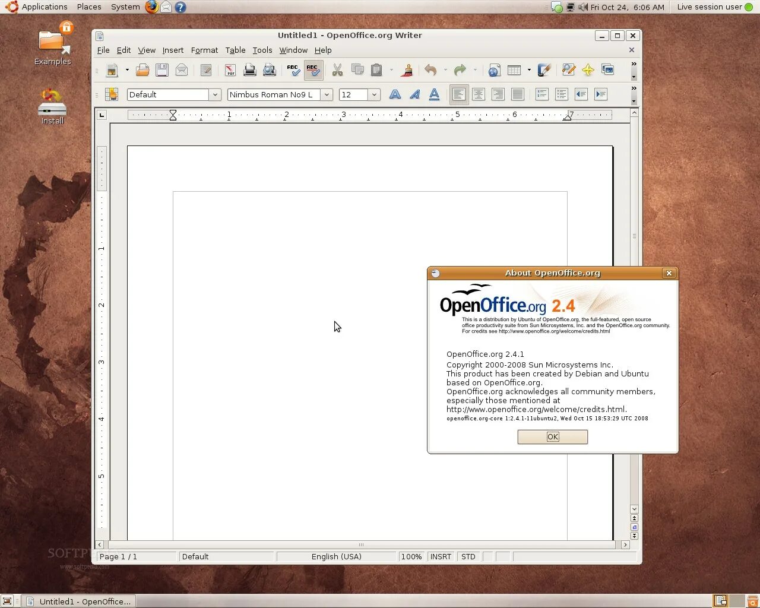Toggle Italic formatting
Image resolution: width=760 pixels, height=608 pixels.
click(x=414, y=94)
